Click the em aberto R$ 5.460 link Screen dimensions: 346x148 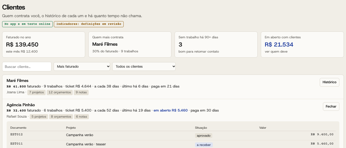[171, 110]
